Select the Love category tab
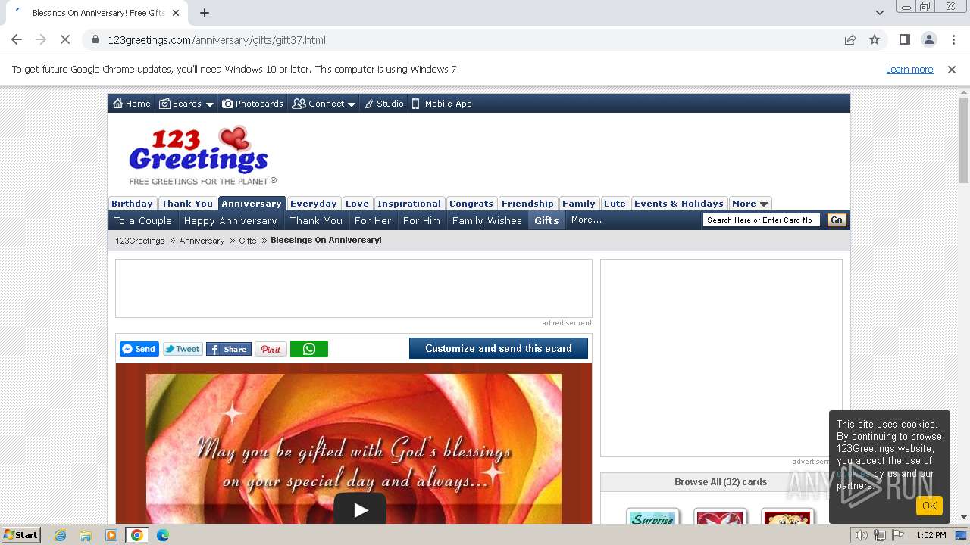The image size is (970, 545). pos(357,204)
